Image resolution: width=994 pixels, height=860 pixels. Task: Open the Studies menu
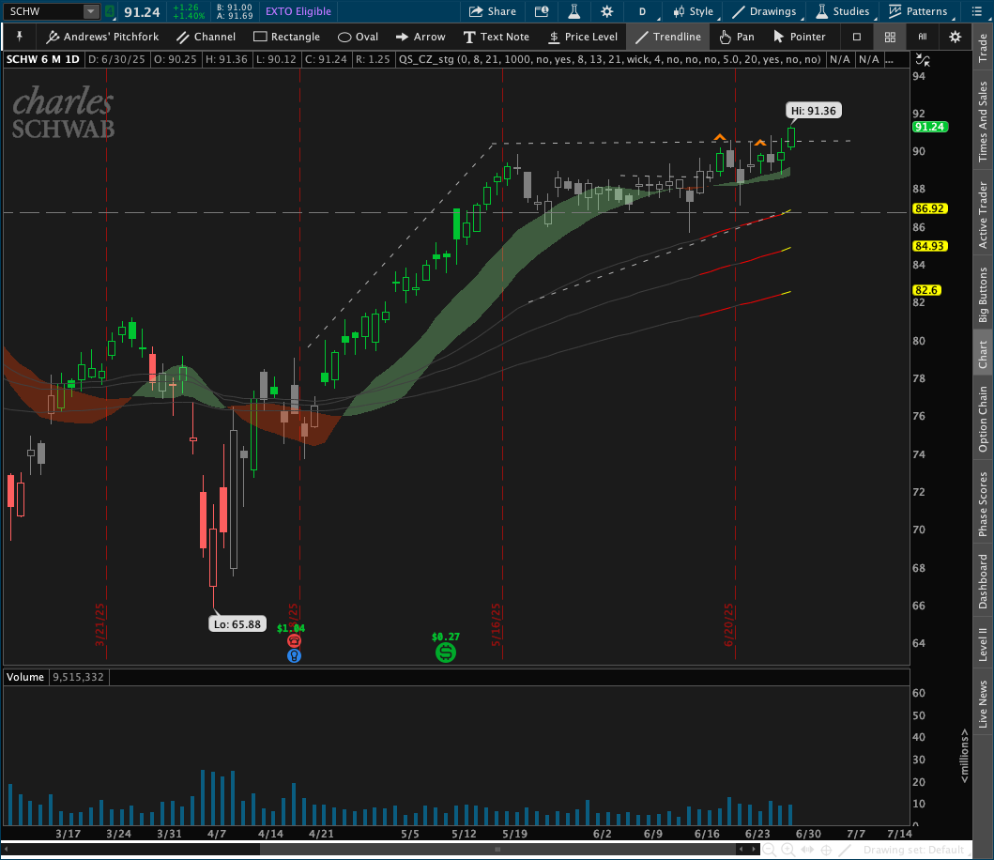tap(843, 11)
